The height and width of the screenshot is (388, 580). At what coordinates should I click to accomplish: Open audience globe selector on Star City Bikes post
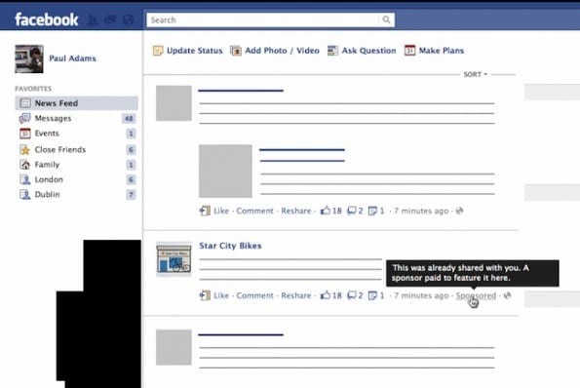[508, 295]
